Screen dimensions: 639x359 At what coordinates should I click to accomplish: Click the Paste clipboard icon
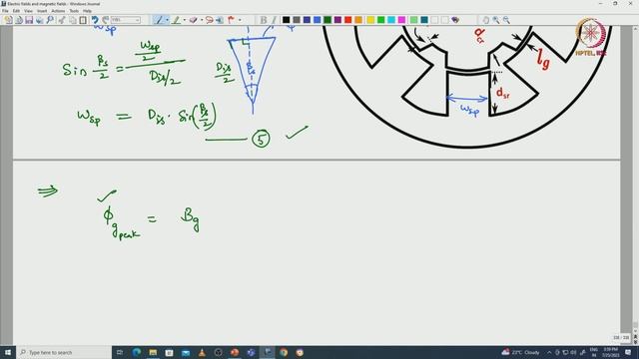tap(83, 20)
